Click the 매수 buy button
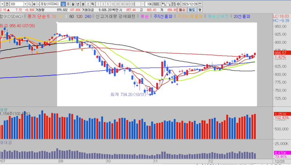The height and width of the screenshot is (165, 291). [182, 10]
